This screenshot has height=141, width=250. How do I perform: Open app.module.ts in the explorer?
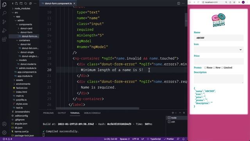pyautogui.click(x=25, y=76)
